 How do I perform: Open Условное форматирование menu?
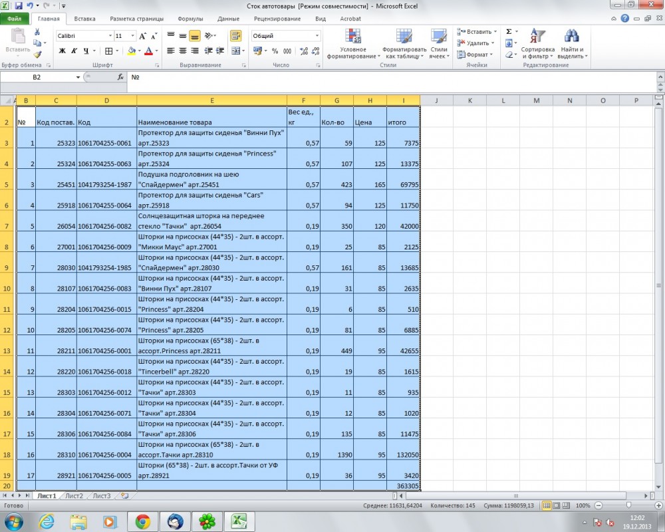353,44
